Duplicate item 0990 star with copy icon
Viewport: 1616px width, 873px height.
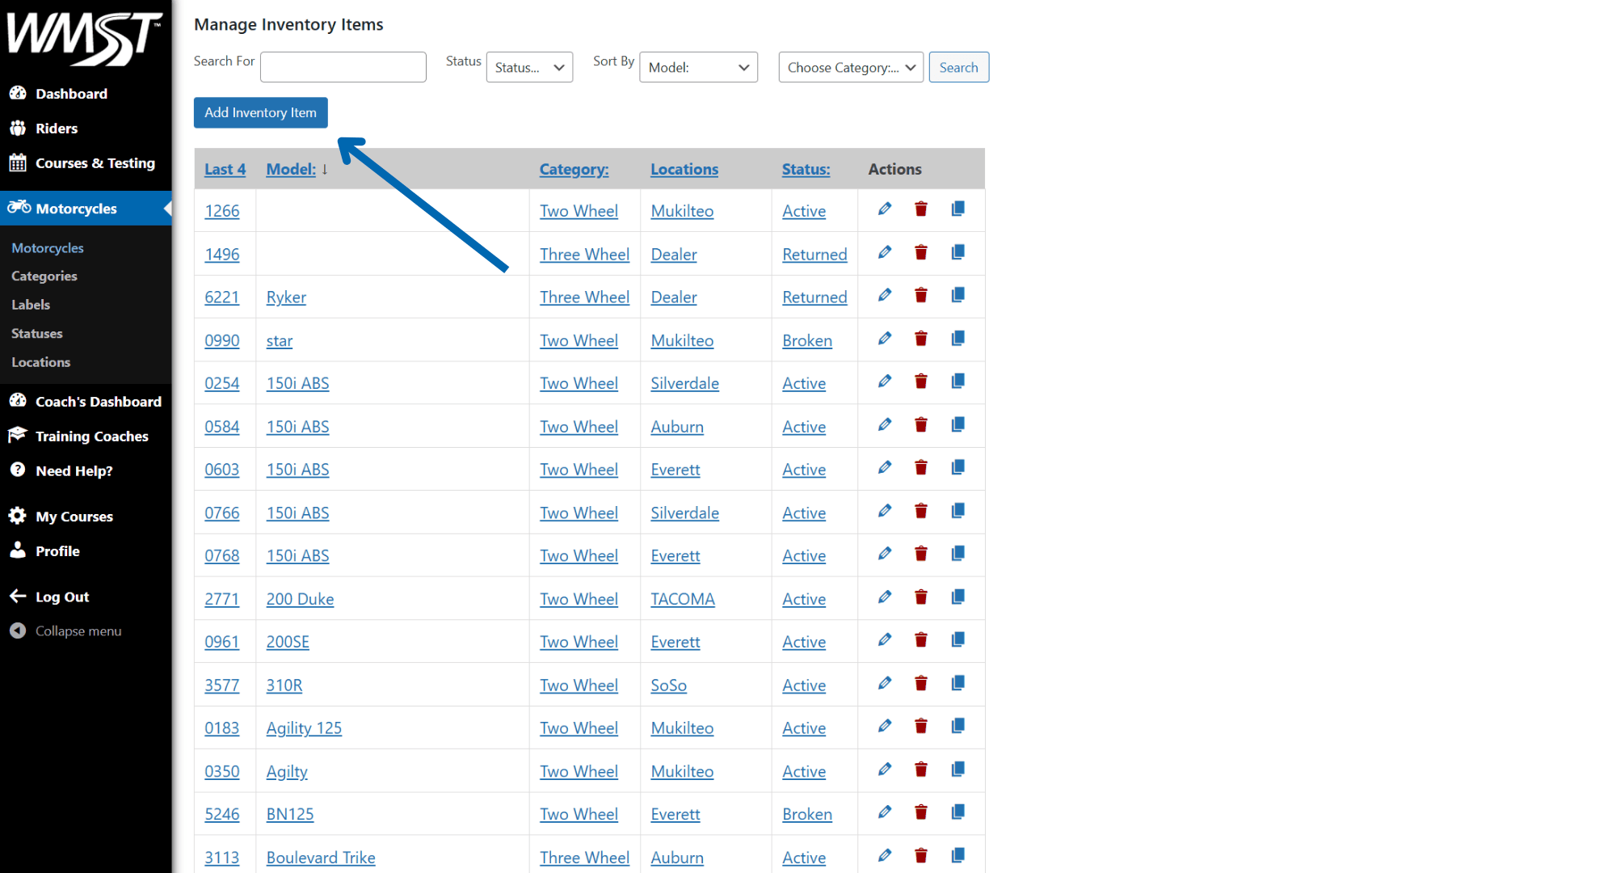957,339
